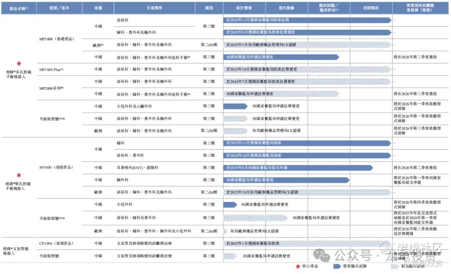This screenshot has width=451, height=274.
Task: Select the 地區 column header
Action: click(x=98, y=8)
